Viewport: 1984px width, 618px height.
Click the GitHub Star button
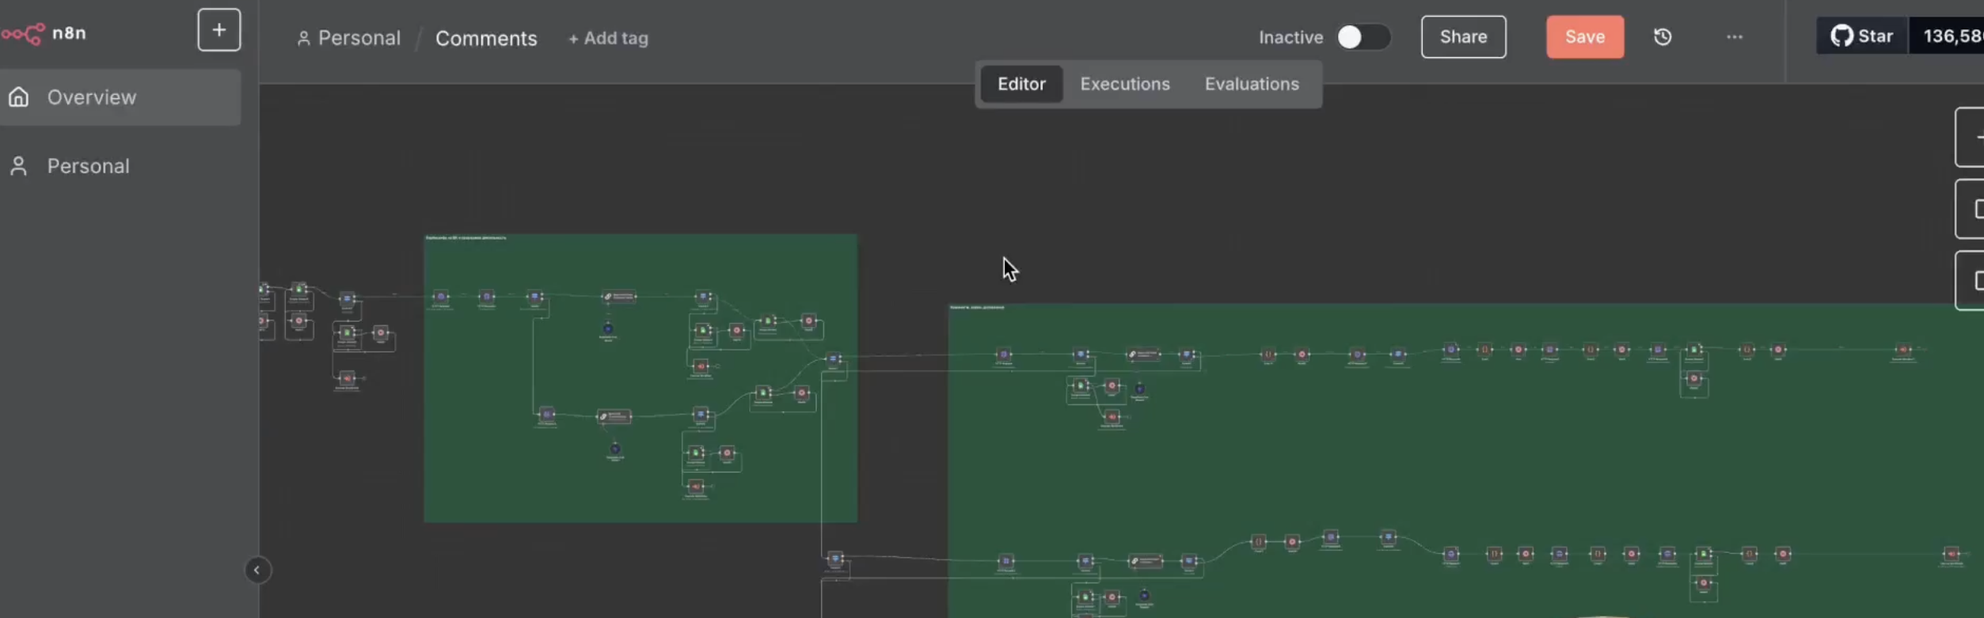[1862, 36]
